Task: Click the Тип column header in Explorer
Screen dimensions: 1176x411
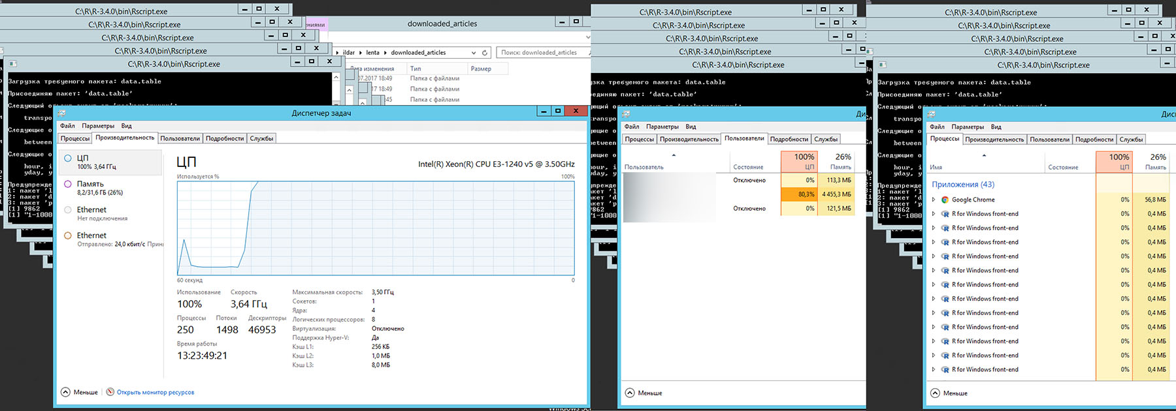Action: tap(437, 68)
